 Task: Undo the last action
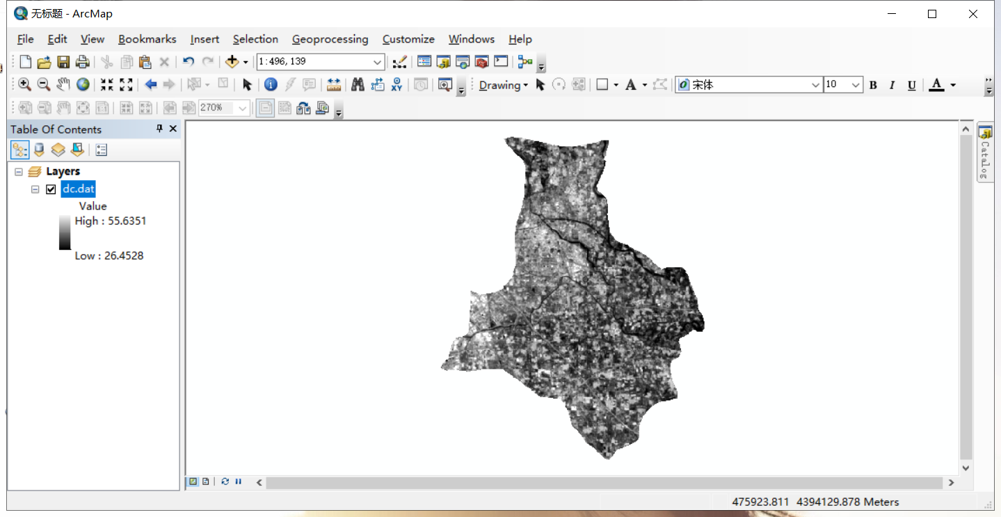click(x=188, y=62)
